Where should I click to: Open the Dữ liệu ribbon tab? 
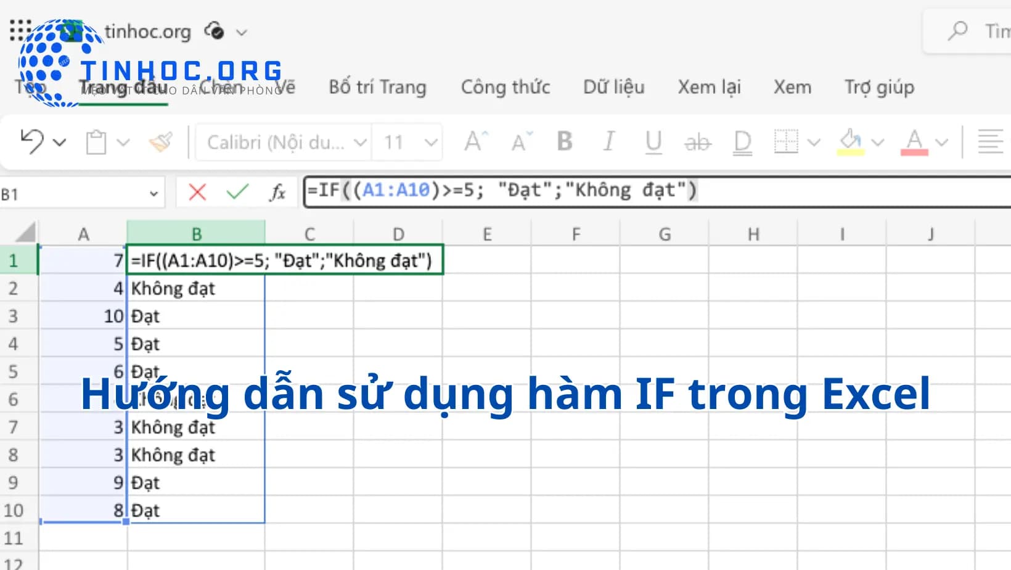click(x=613, y=87)
